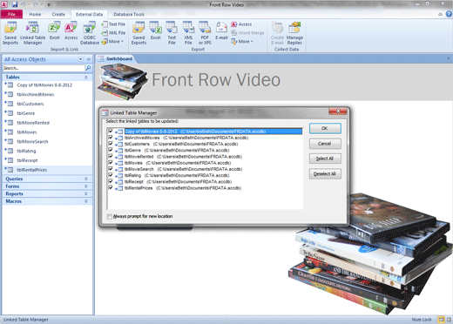
Task: Click the navigation pane Search field
Action: [44, 68]
